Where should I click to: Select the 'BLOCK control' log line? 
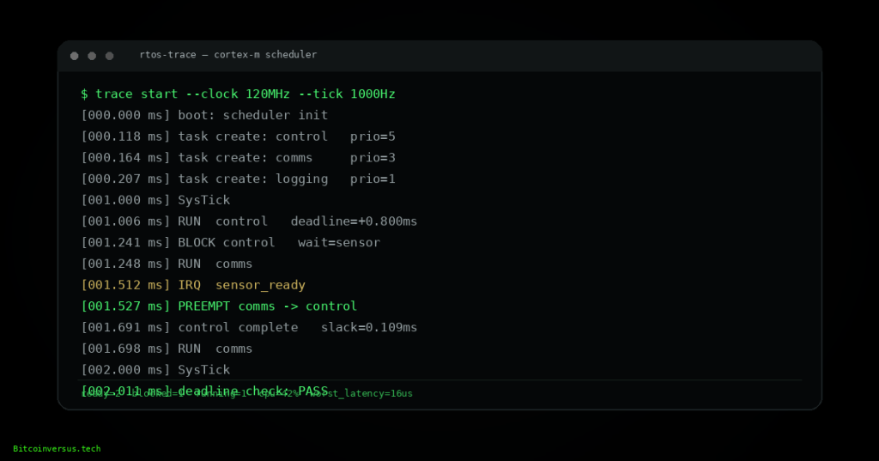230,243
